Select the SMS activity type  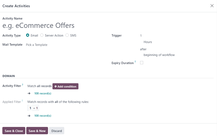click(x=67, y=35)
